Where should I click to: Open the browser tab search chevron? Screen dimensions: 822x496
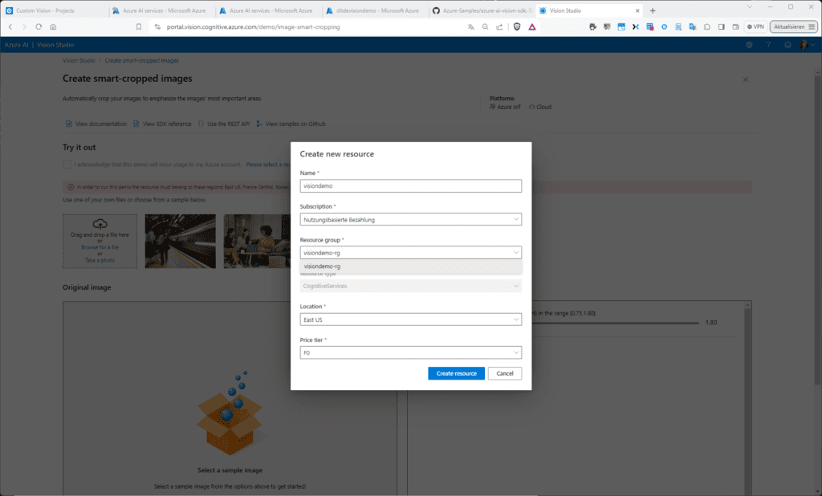pos(750,6)
